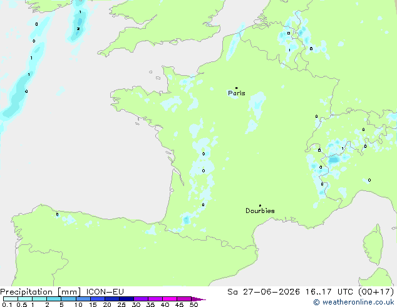
Task: Click the Dourbies location label
Action: pyautogui.click(x=260, y=211)
